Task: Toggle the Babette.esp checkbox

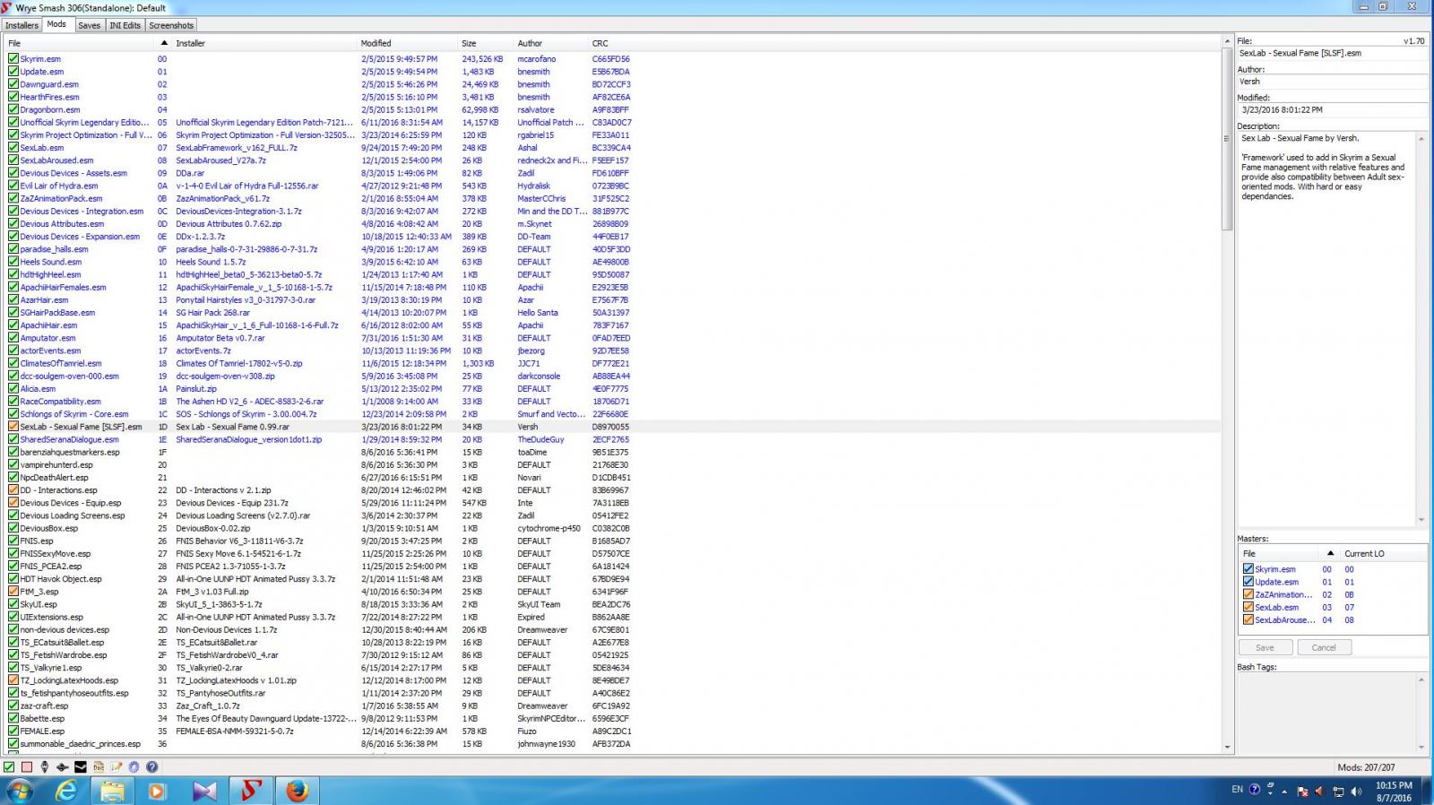Action: point(13,718)
